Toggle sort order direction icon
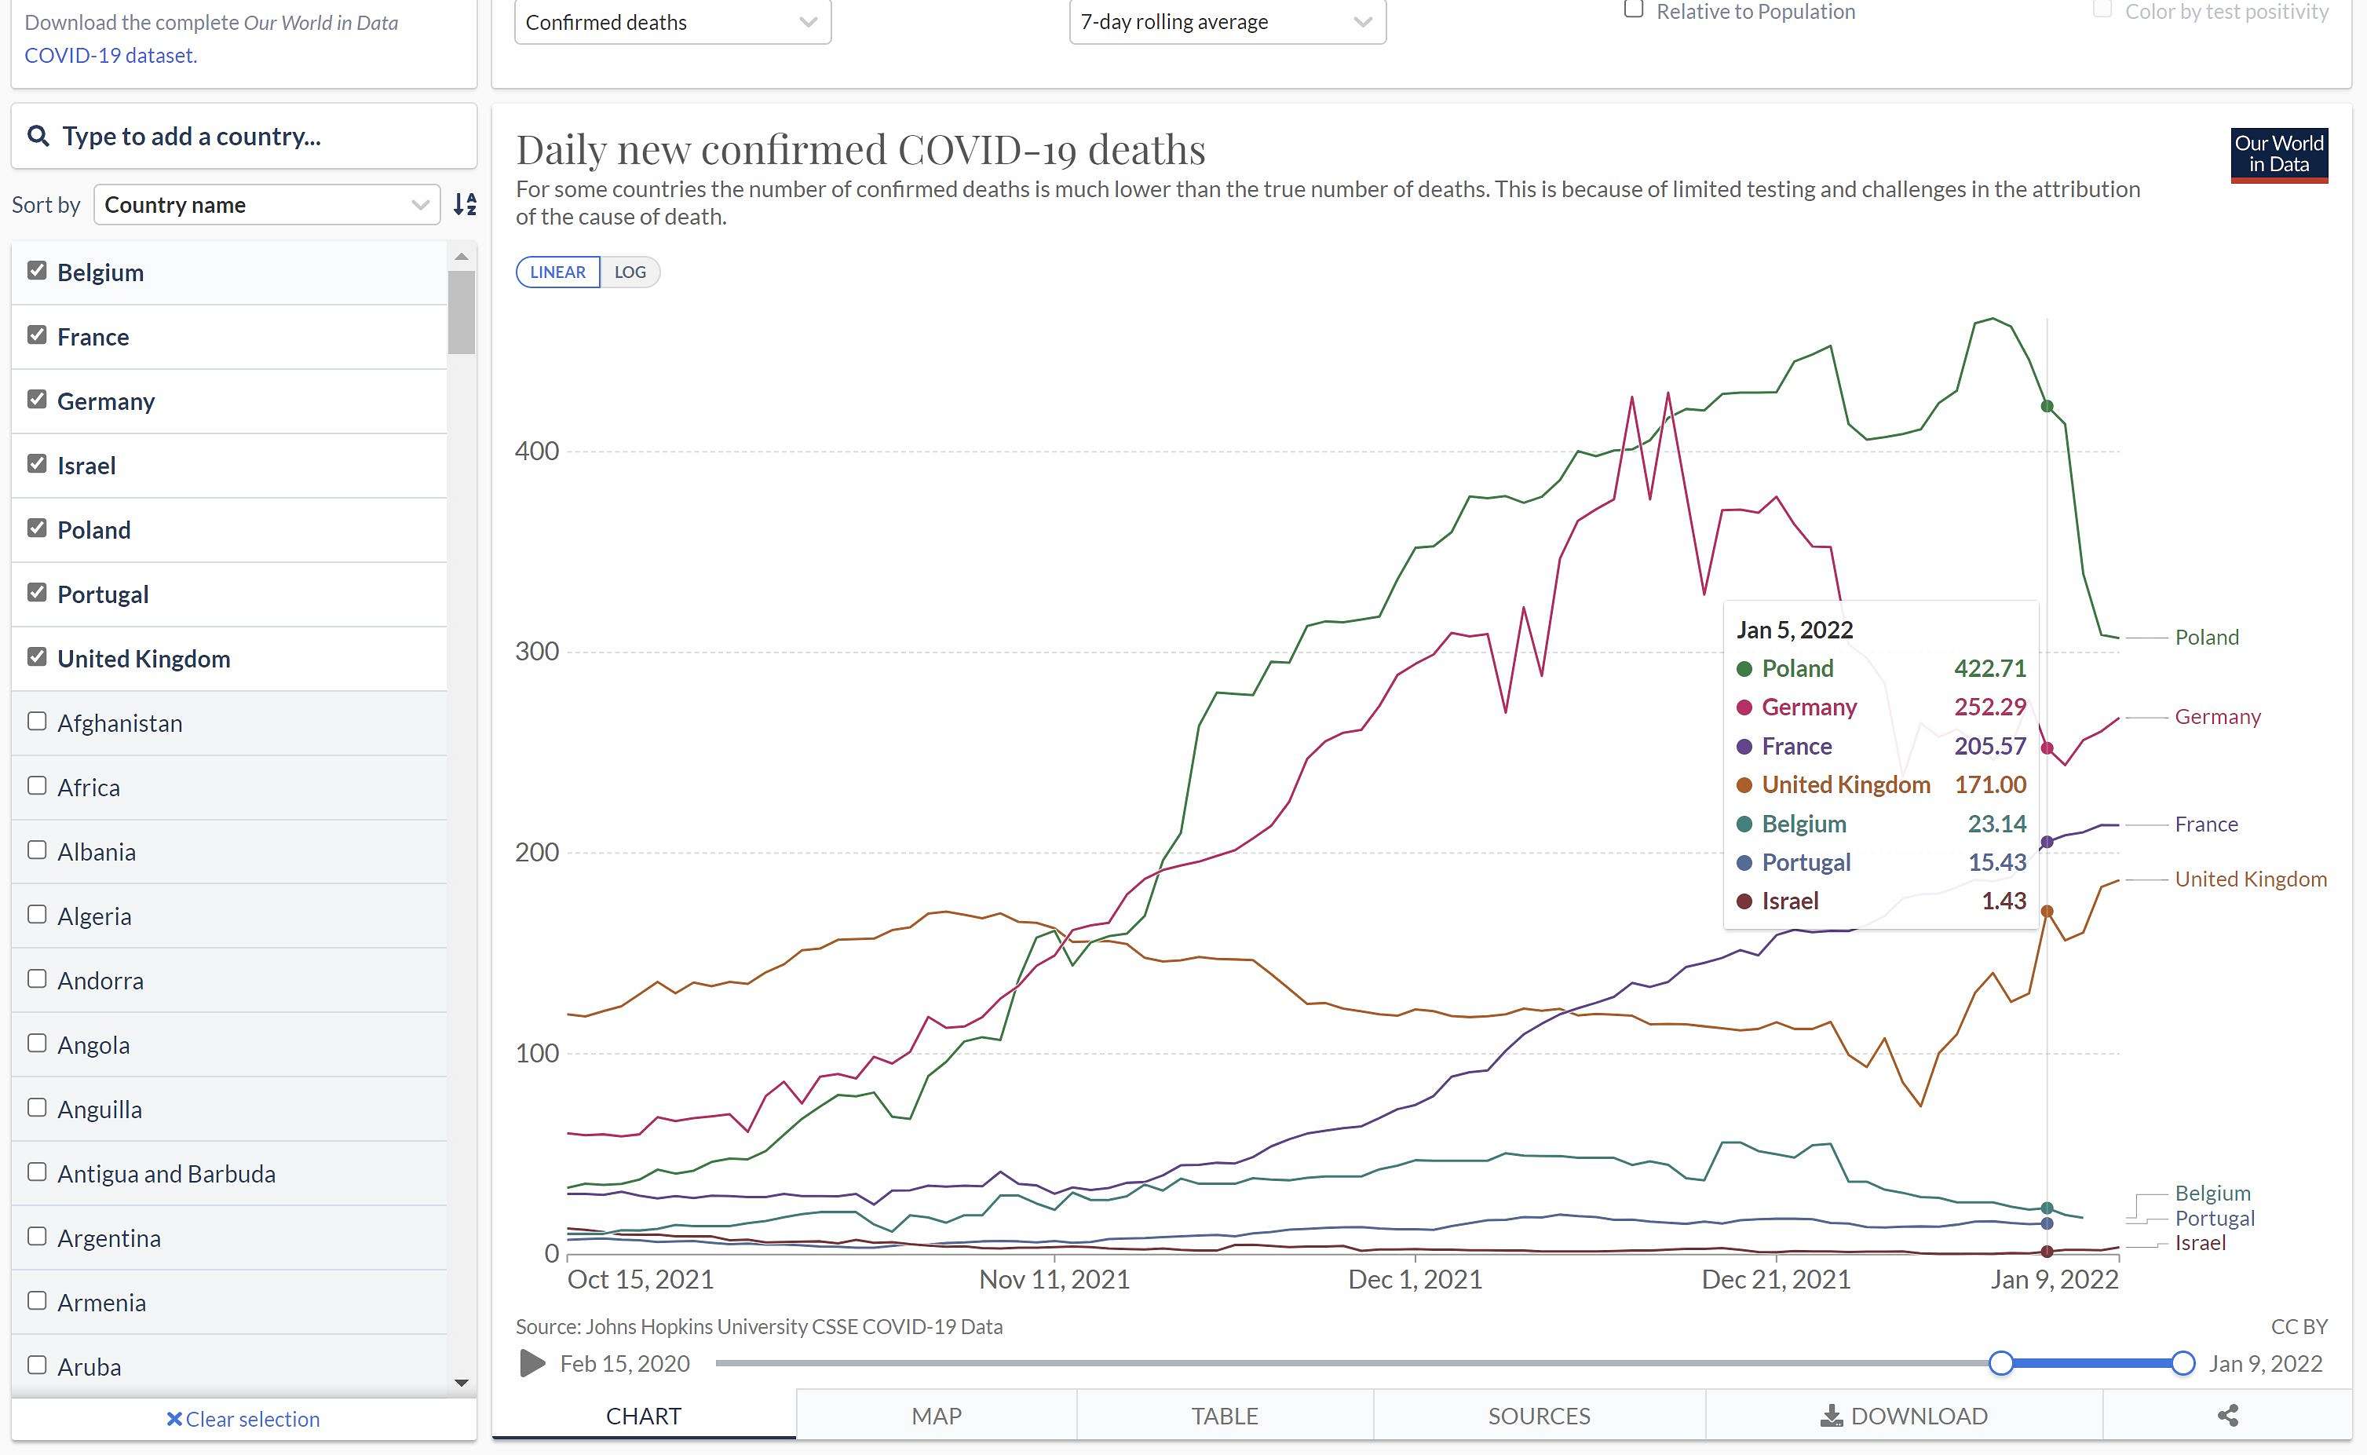 point(466,204)
